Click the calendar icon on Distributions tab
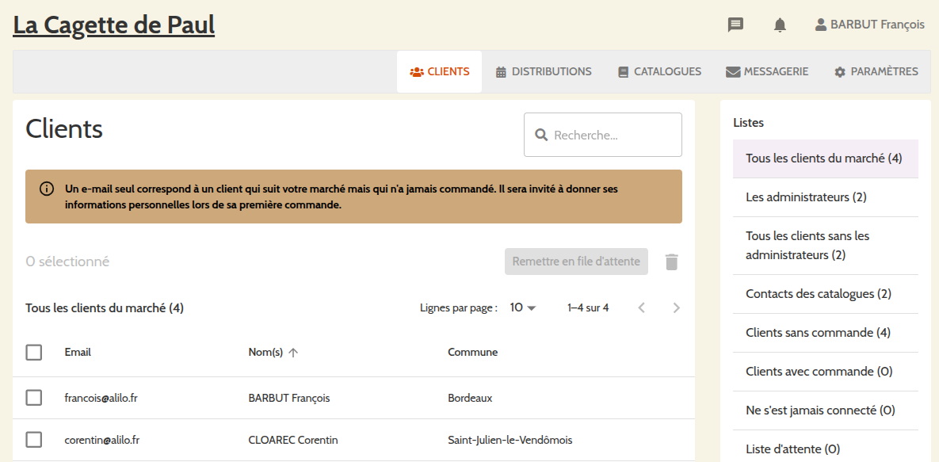 [x=500, y=71]
